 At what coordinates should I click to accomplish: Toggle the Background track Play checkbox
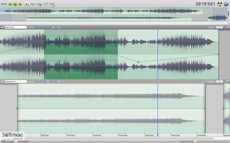pos(56,82)
